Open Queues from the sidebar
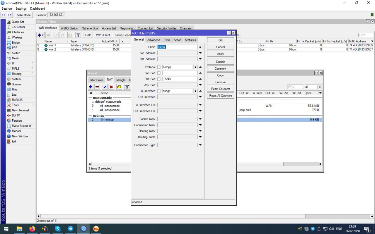375x234 pixels. click(17, 84)
